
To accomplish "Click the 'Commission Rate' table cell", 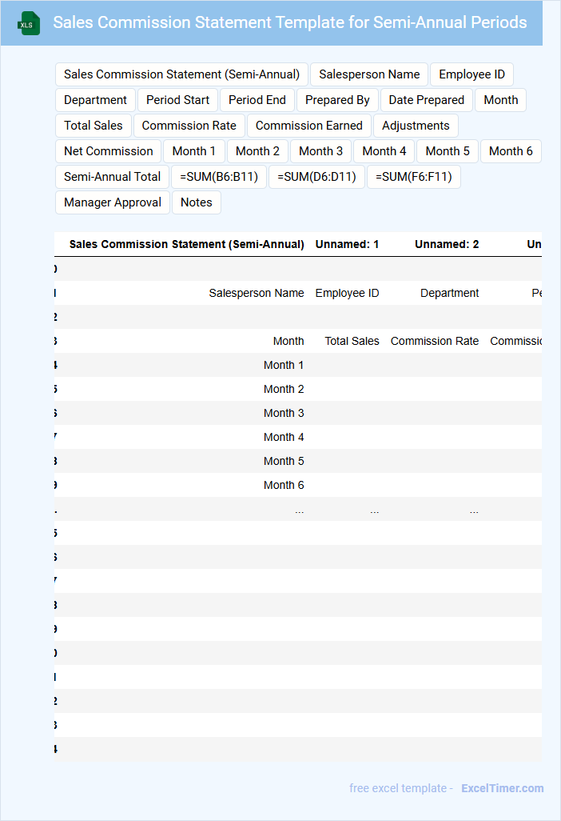I will (435, 342).
